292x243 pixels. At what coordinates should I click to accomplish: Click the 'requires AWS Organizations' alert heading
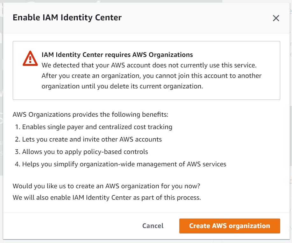117,55
